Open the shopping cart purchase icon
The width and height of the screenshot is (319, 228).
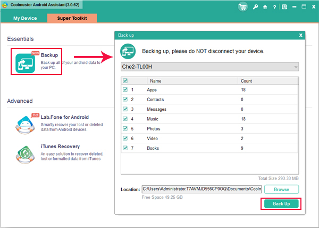coord(243,7)
